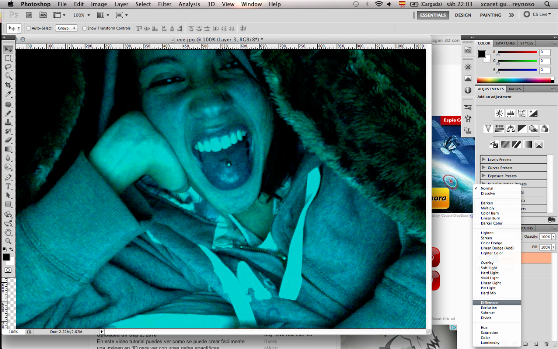558x349 pixels.
Task: Switch to the Design workspace
Action: coord(463,15)
